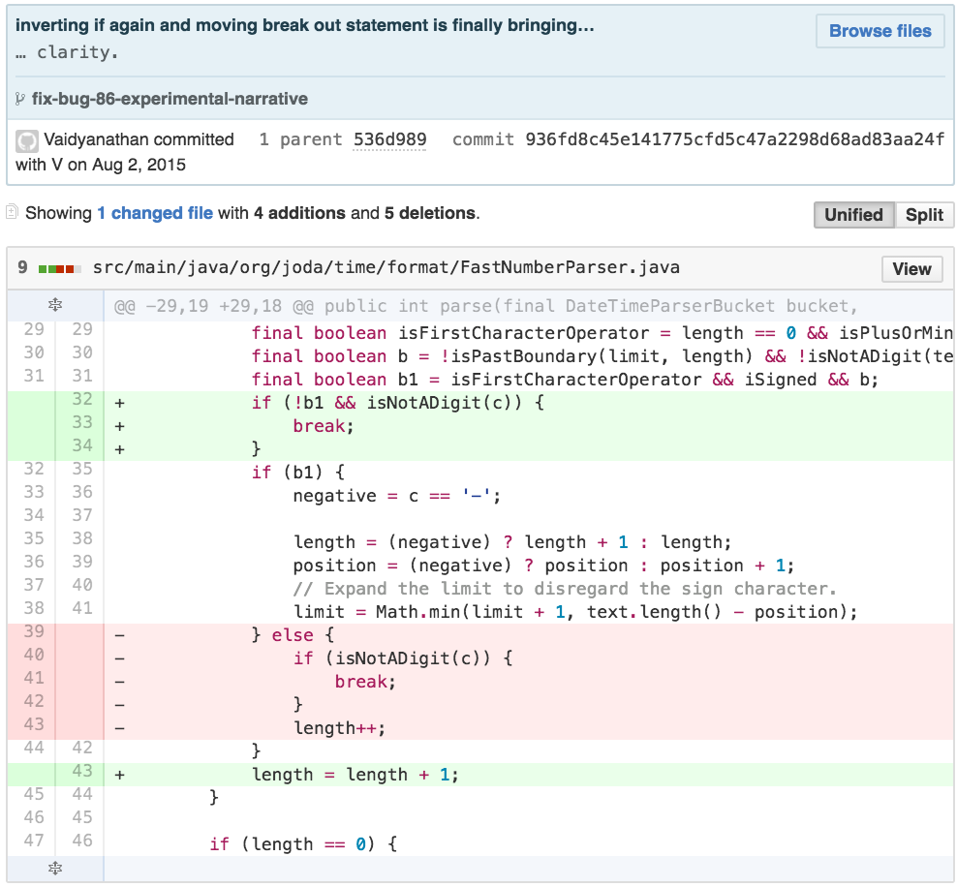Expand hidden lines below the diff
This screenshot has width=957, height=887.
pyautogui.click(x=55, y=868)
